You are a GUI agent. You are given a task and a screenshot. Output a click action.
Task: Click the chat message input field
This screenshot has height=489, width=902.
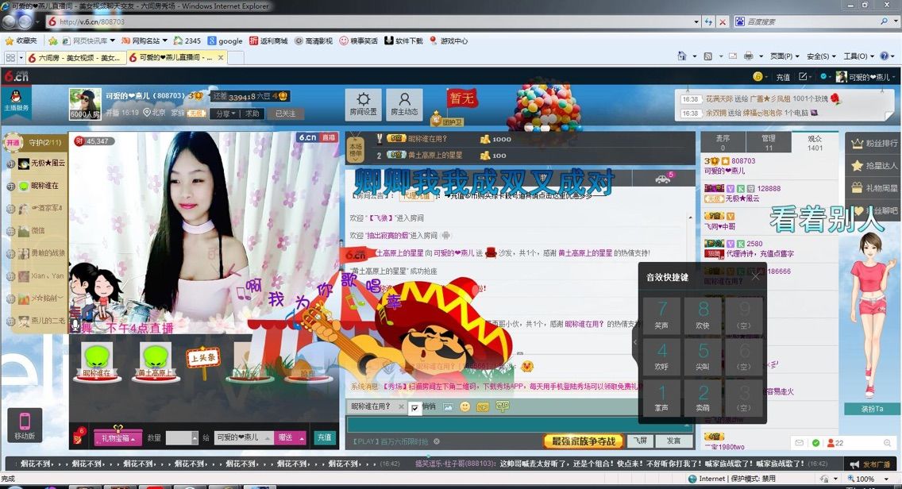coord(519,425)
